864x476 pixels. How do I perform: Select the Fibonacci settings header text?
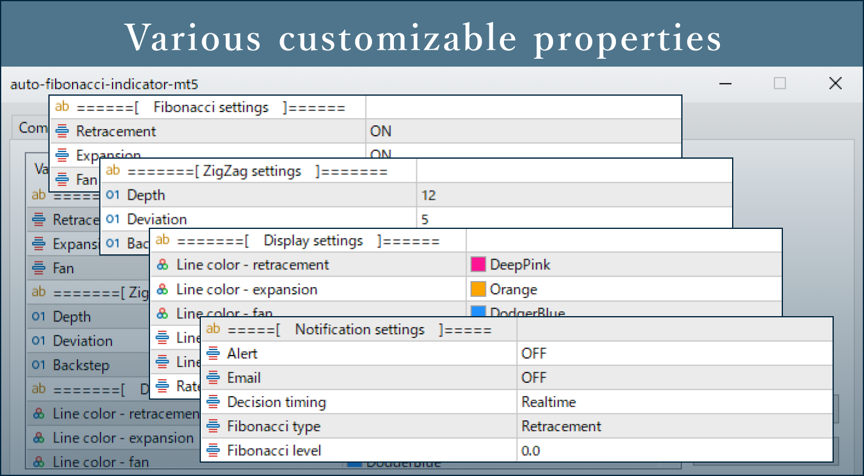[x=211, y=107]
